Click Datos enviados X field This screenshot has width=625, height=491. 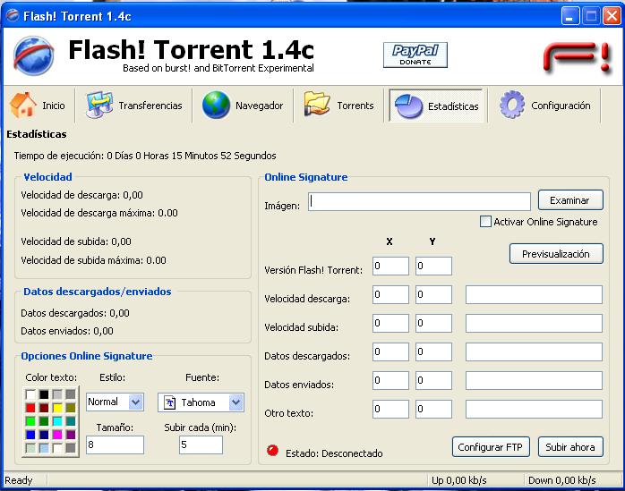(x=390, y=381)
